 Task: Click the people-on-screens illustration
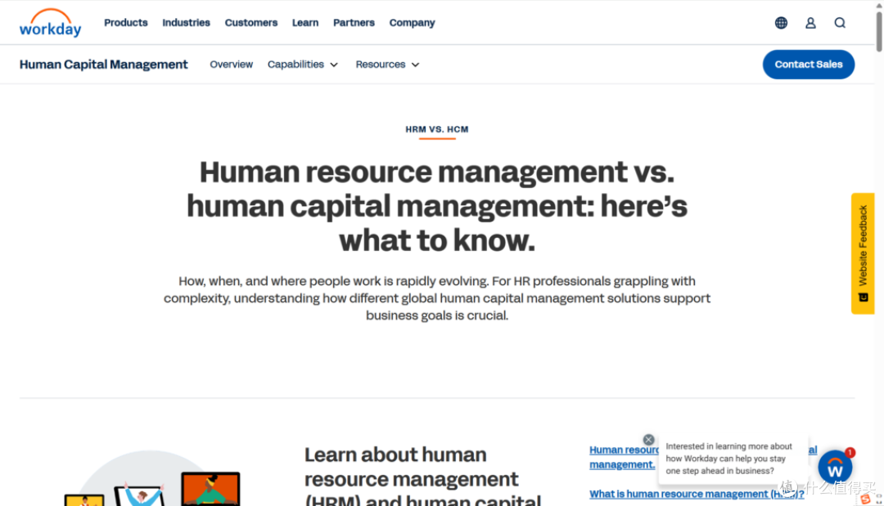(151, 478)
